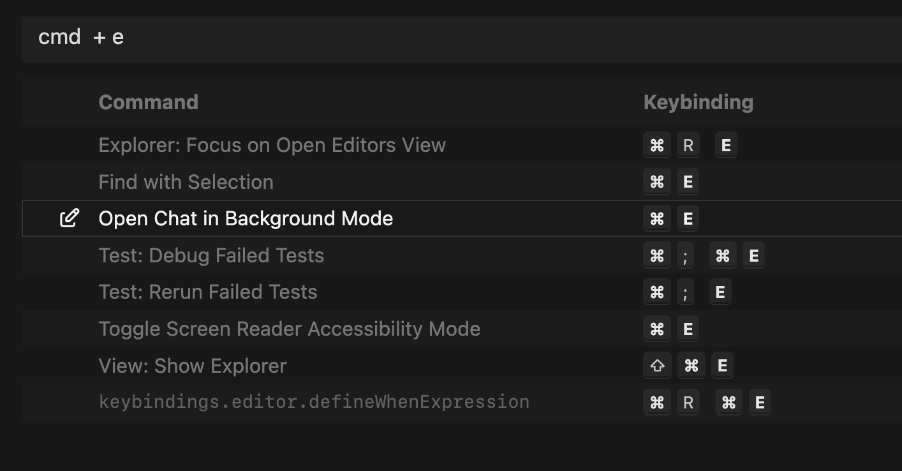The image size is (902, 471).
Task: Click keybinding for Focus on Open Editors View
Action: pos(690,146)
